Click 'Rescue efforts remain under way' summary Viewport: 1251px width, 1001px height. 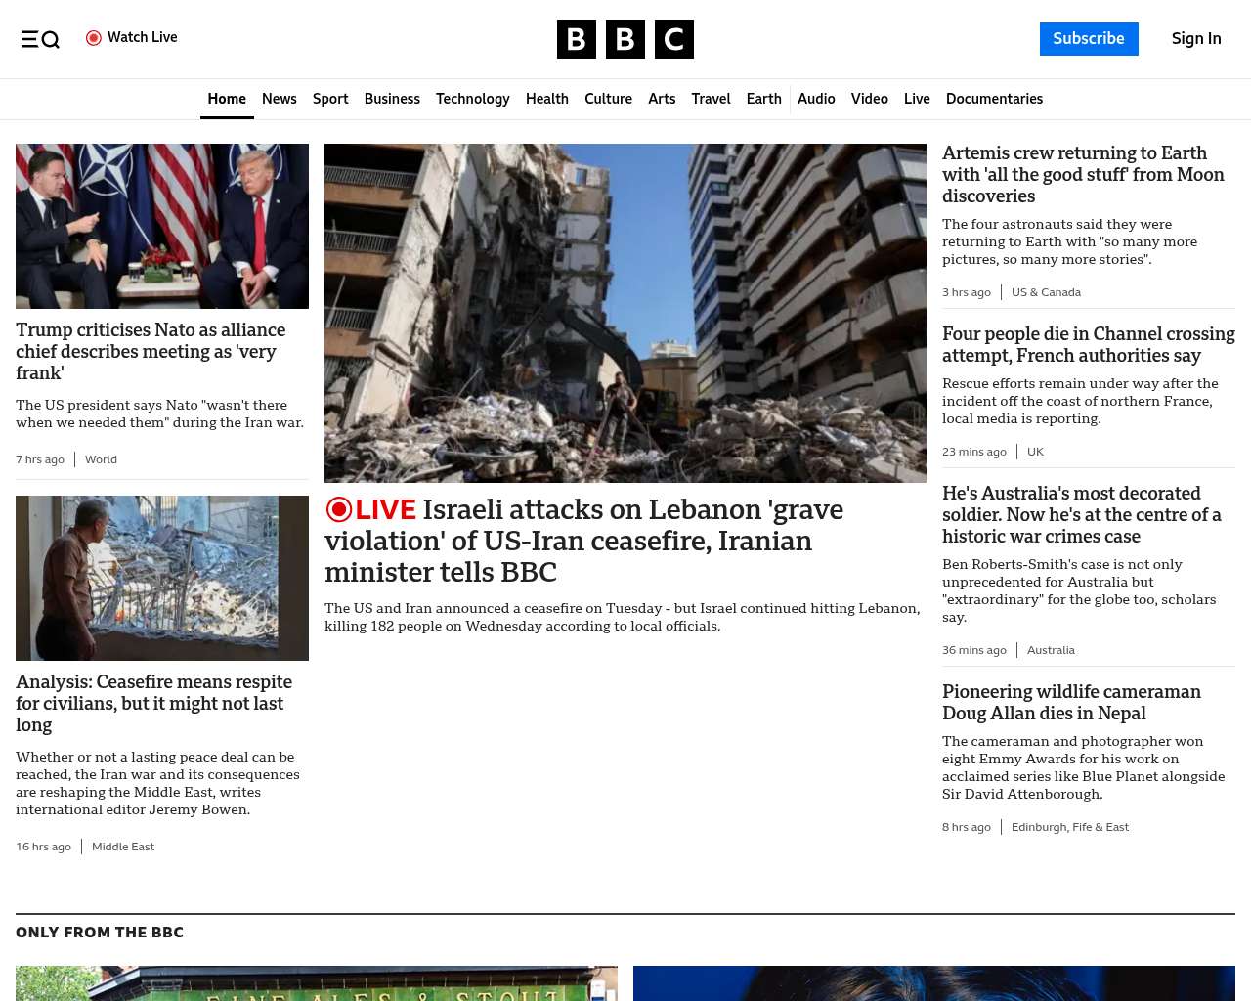tap(1080, 401)
